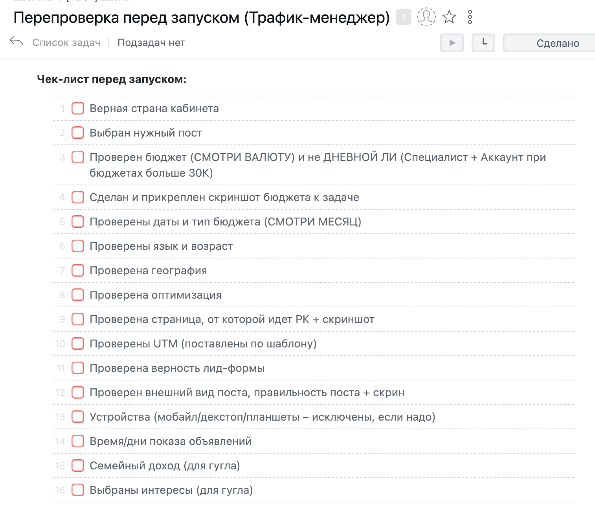The width and height of the screenshot is (595, 506).
Task: Assign a user via avatar icon
Action: pyautogui.click(x=426, y=17)
